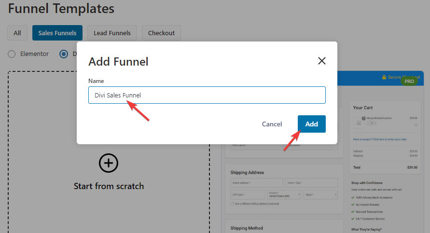Click the coupon code link in preview

pos(379,139)
